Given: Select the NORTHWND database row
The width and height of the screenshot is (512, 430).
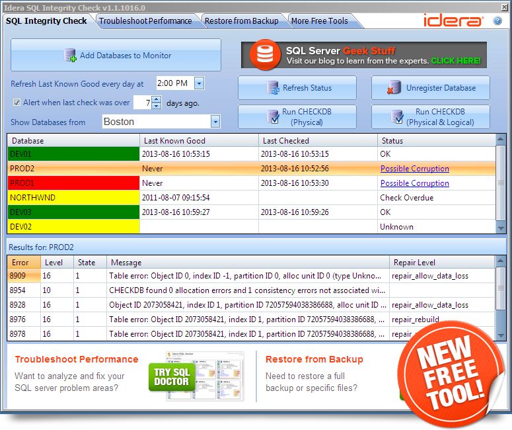Looking at the screenshot, I should point(252,198).
